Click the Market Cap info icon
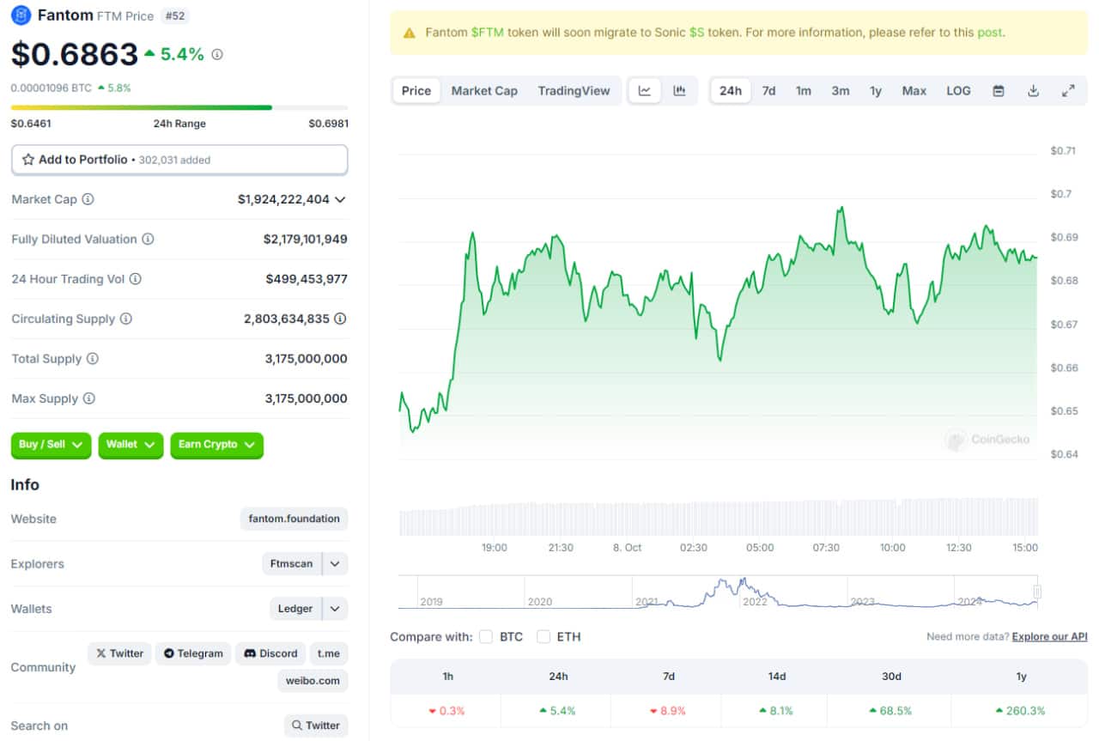The height and width of the screenshot is (741, 1099). click(88, 199)
